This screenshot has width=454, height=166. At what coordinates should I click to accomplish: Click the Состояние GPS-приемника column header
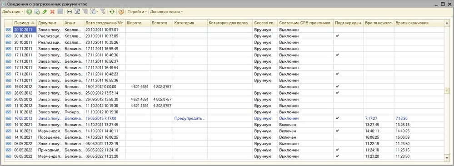click(x=305, y=23)
